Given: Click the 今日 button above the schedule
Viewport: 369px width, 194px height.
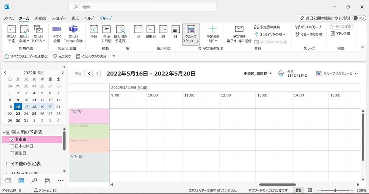Looking at the screenshot, I should 78,74.
